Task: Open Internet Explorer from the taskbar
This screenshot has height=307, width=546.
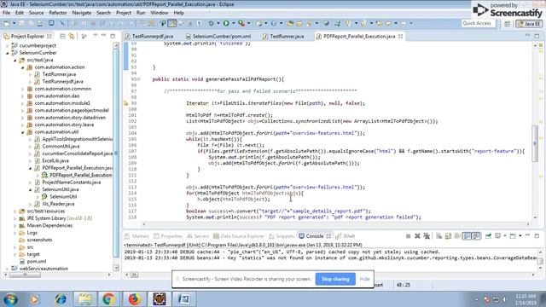Action: tap(61, 299)
